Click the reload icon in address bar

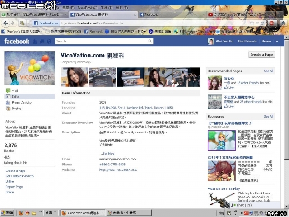(x=262, y=23)
